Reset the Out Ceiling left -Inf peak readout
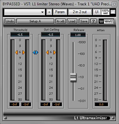This screenshot has width=119, height=124. tap(45, 104)
